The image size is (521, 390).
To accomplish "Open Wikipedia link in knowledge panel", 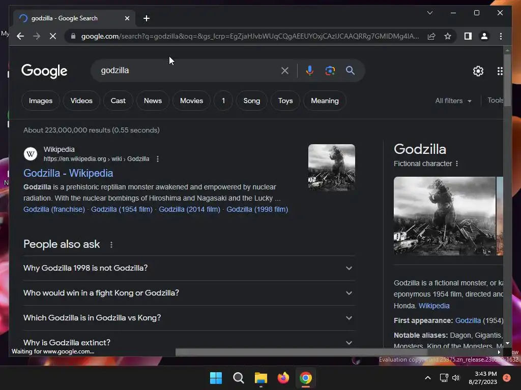I will tap(434, 306).
